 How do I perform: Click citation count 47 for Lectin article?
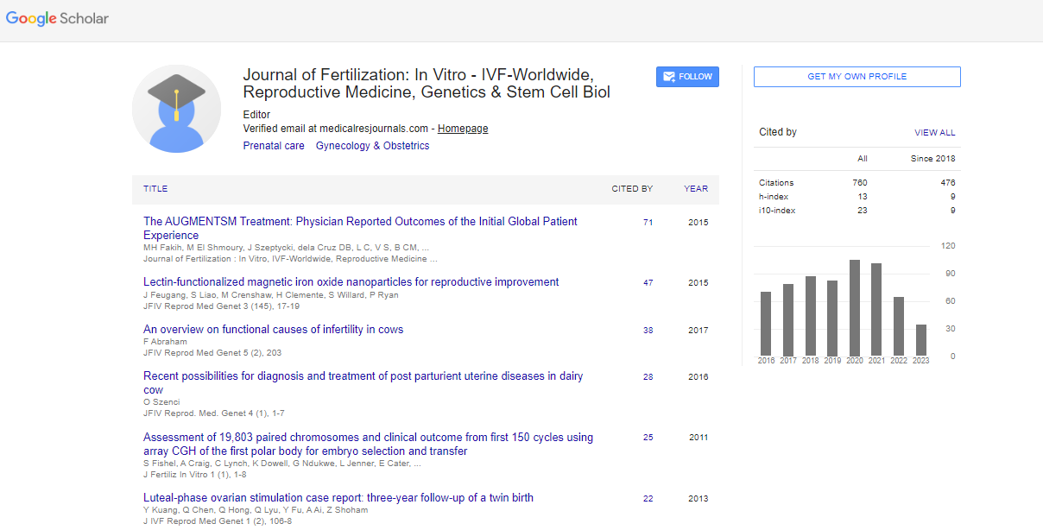(x=648, y=283)
